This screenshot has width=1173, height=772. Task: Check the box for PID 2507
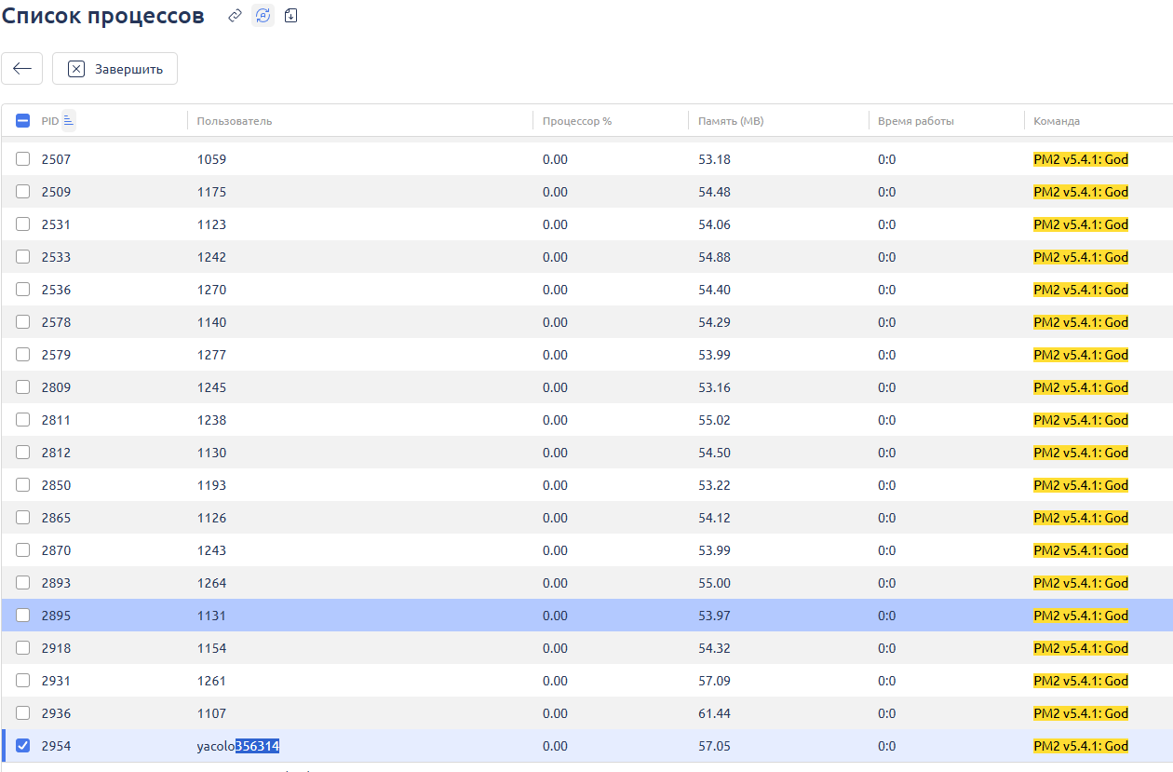coord(23,159)
